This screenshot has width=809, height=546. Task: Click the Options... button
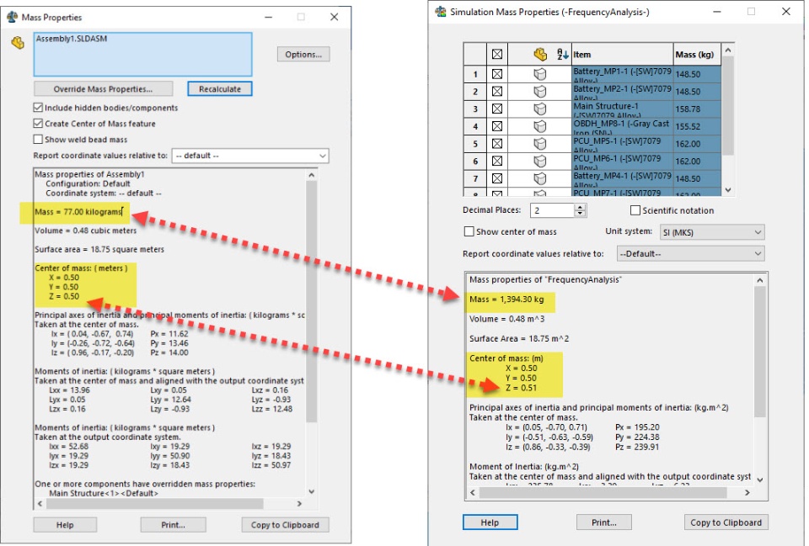pos(303,54)
